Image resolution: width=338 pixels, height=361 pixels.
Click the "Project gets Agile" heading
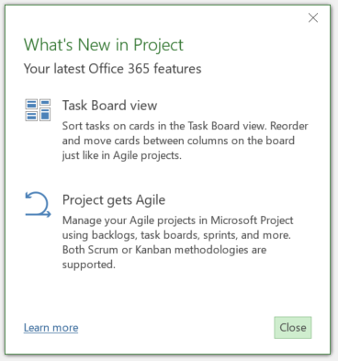[114, 200]
